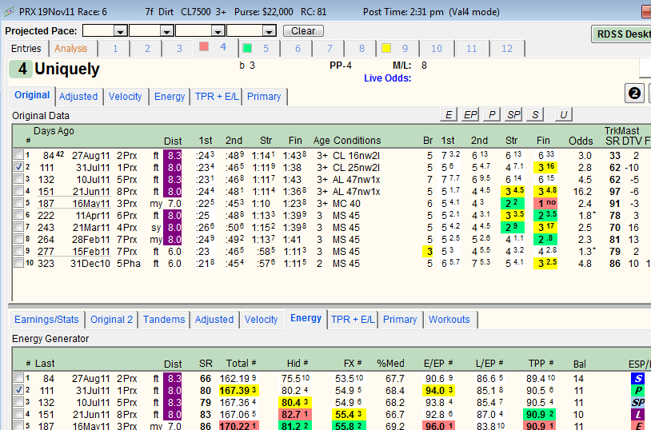Click the Clear button
651x430 pixels.
[x=303, y=31]
